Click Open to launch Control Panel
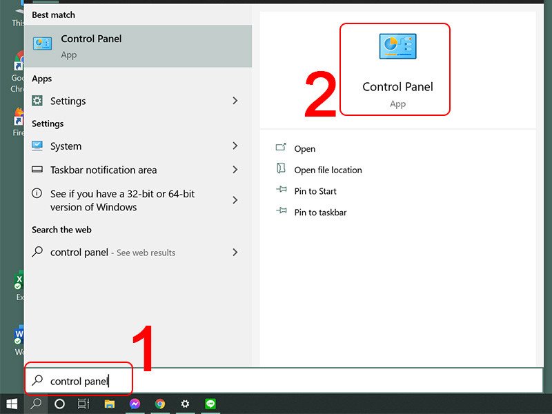The image size is (552, 414). [305, 148]
